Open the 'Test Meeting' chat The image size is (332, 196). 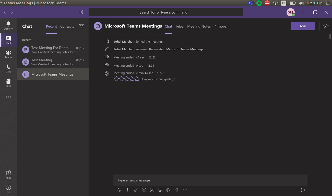click(53, 62)
